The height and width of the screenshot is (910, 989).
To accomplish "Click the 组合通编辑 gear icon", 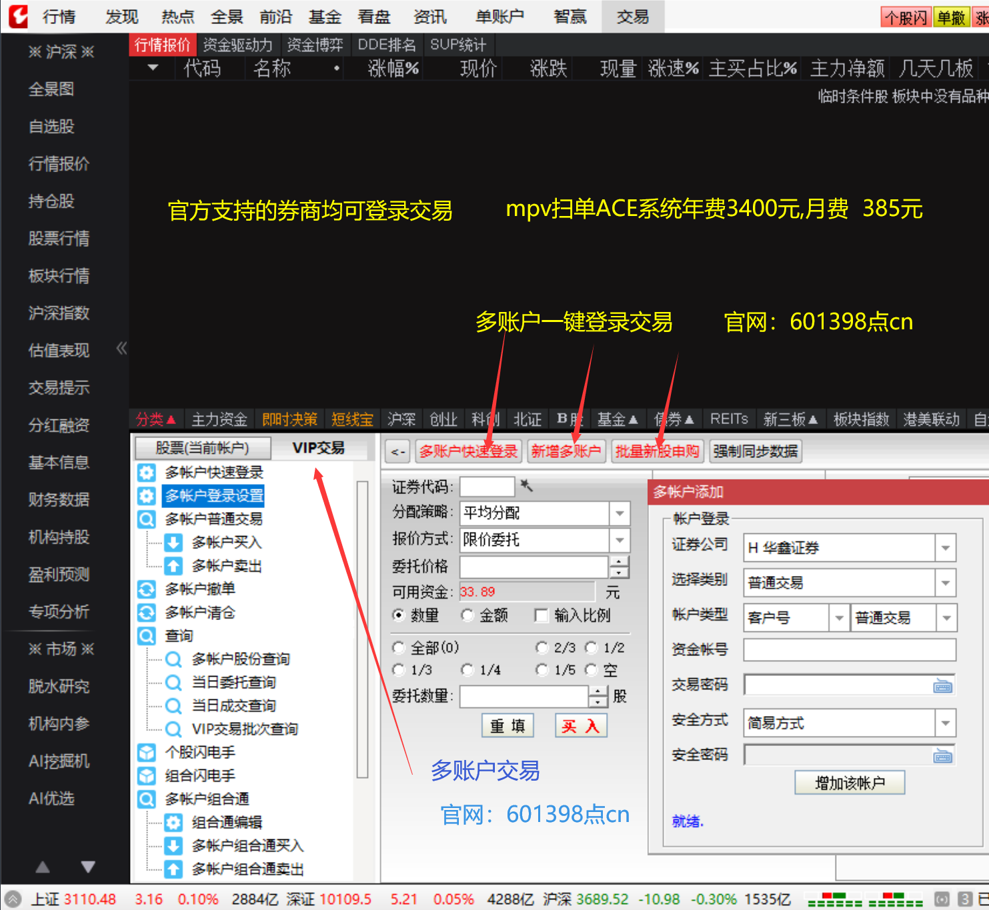I will pyautogui.click(x=173, y=823).
